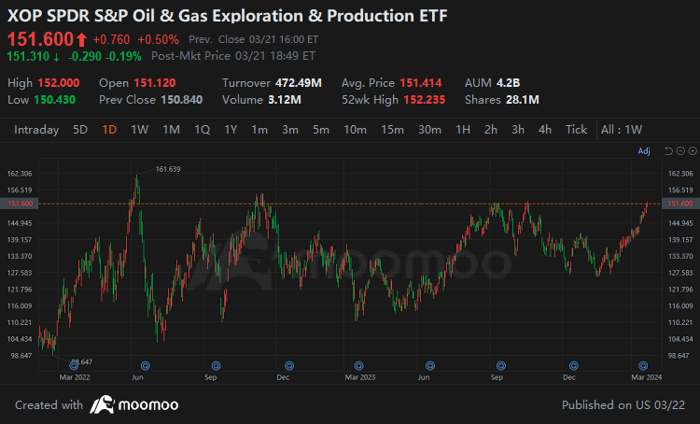Select the 3m interval
The width and height of the screenshot is (700, 424).
coord(290,130)
